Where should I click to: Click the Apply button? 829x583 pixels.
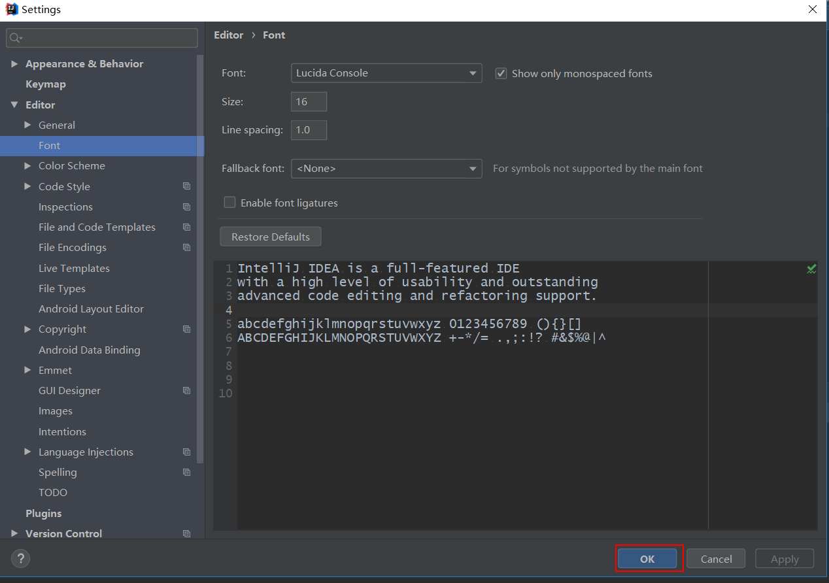pyautogui.click(x=785, y=559)
